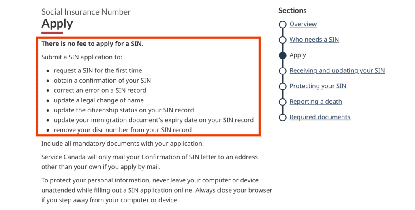Navigate to Protecting your SIN
The height and width of the screenshot is (210, 415).
click(318, 86)
